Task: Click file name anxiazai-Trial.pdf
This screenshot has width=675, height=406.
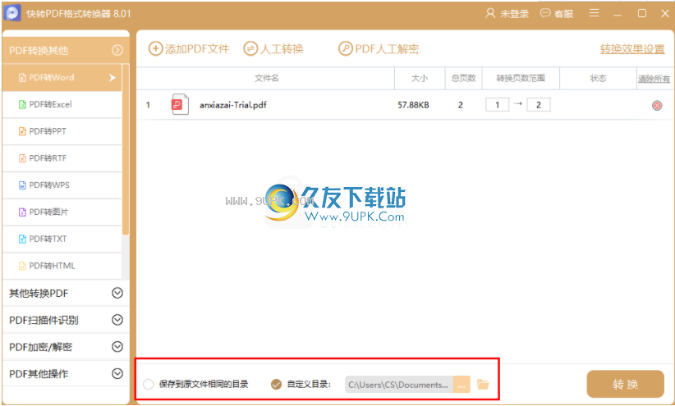Action: click(233, 105)
